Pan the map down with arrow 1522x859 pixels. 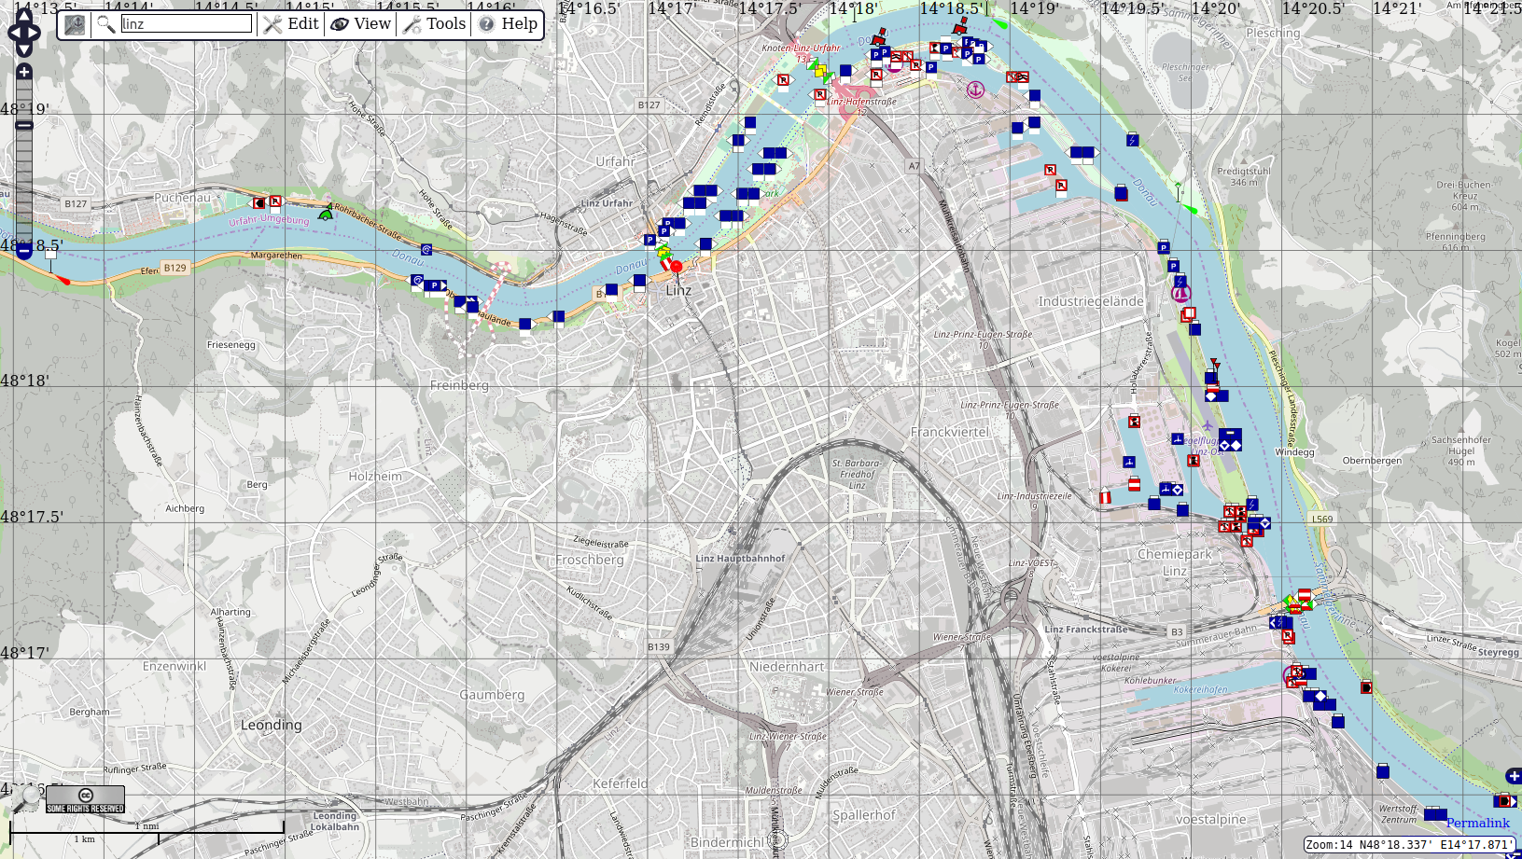[x=23, y=50]
